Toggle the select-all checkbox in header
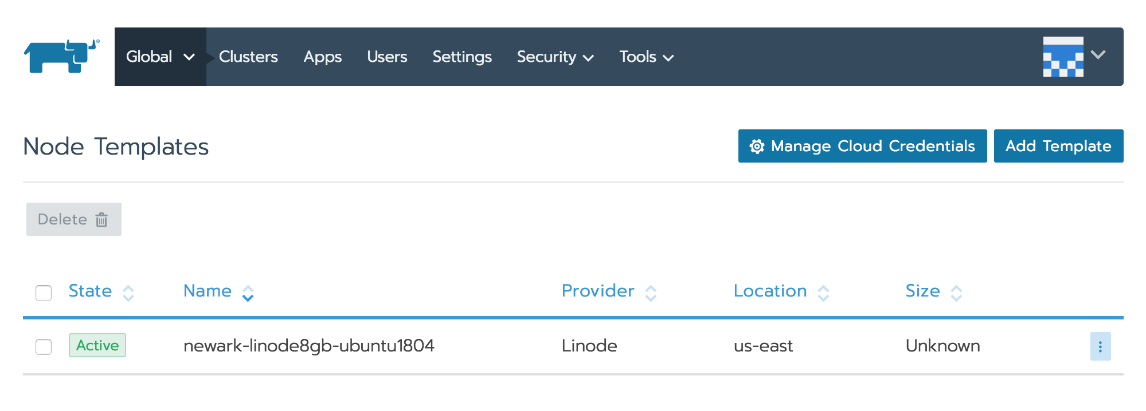The image size is (1146, 411). pos(44,293)
